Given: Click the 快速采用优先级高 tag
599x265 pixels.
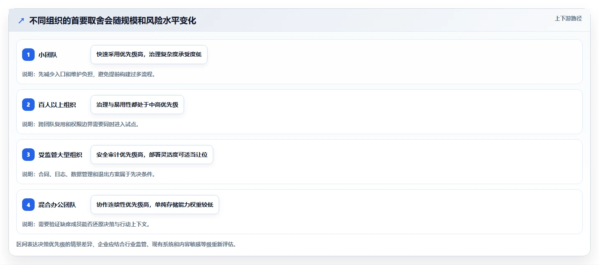Looking at the screenshot, I should tap(149, 55).
